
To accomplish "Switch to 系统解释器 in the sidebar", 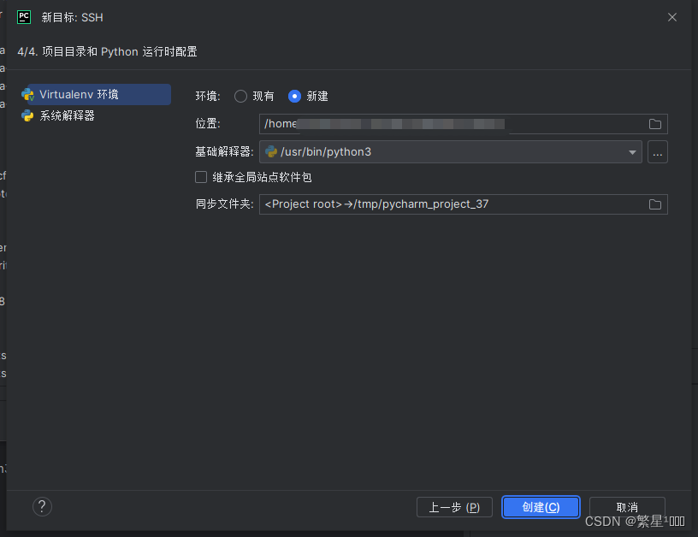I will [x=67, y=114].
